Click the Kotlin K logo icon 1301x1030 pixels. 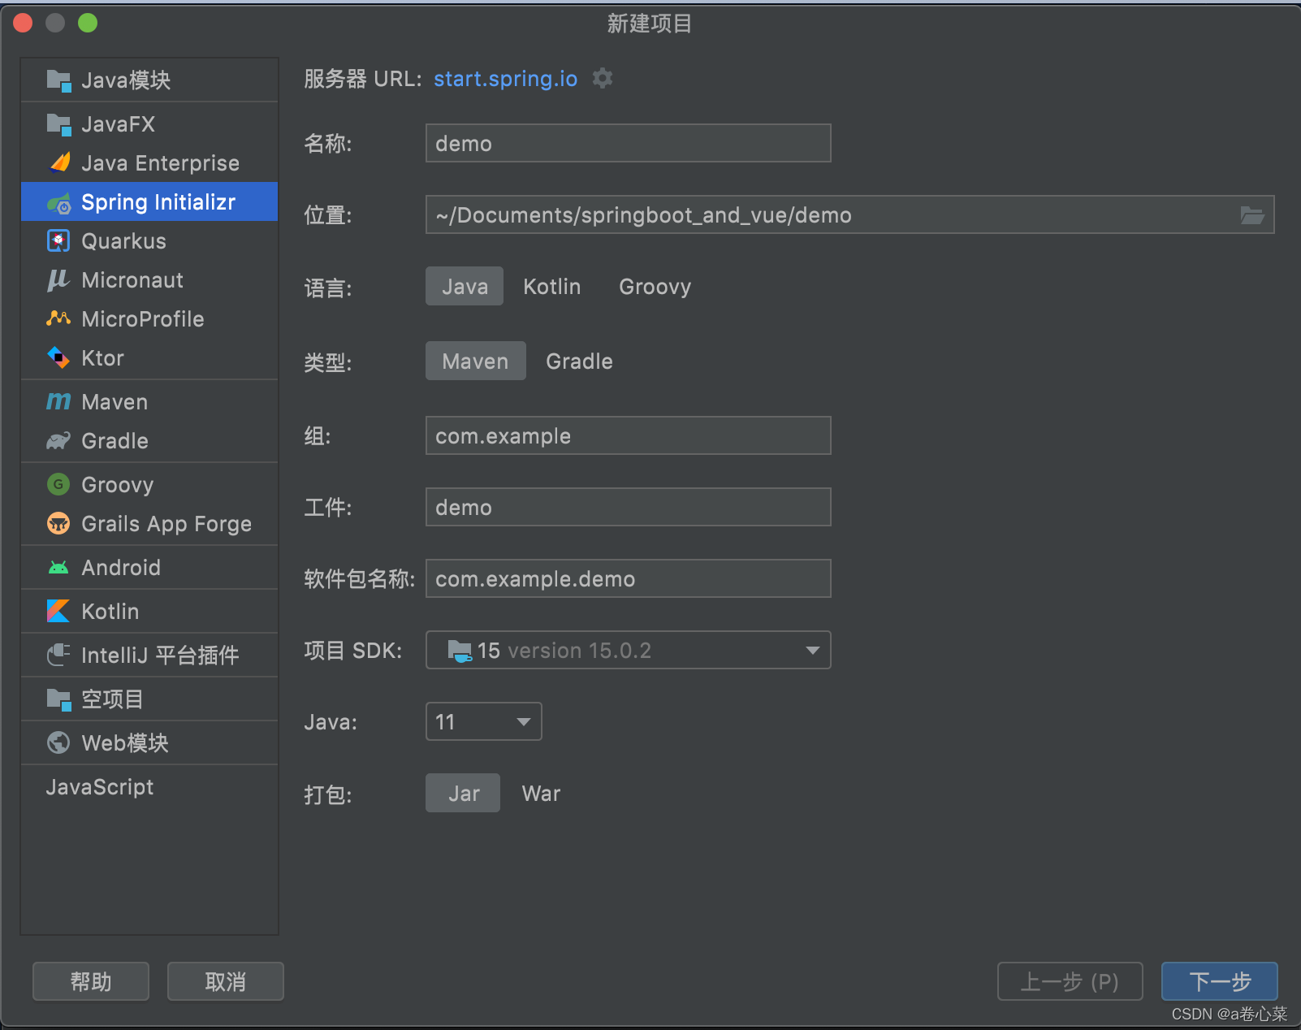(x=58, y=611)
